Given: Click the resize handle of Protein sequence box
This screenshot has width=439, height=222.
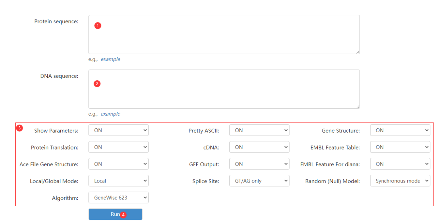Looking at the screenshot, I should pyautogui.click(x=357, y=52).
